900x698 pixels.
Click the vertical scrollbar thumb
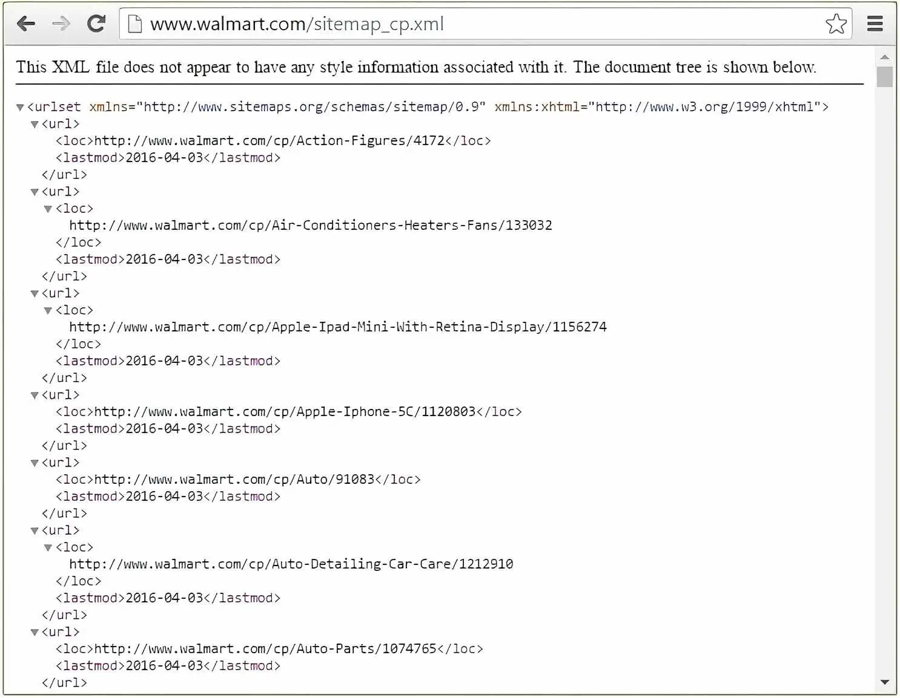885,77
